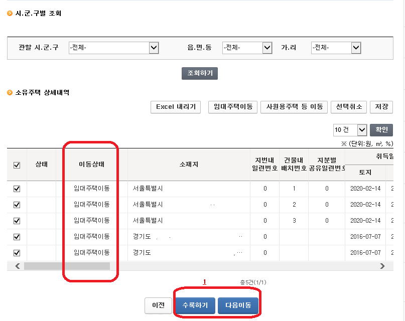Viewport: 405px width, 321px height.
Task: Go back using 이전 button
Action: (158, 305)
